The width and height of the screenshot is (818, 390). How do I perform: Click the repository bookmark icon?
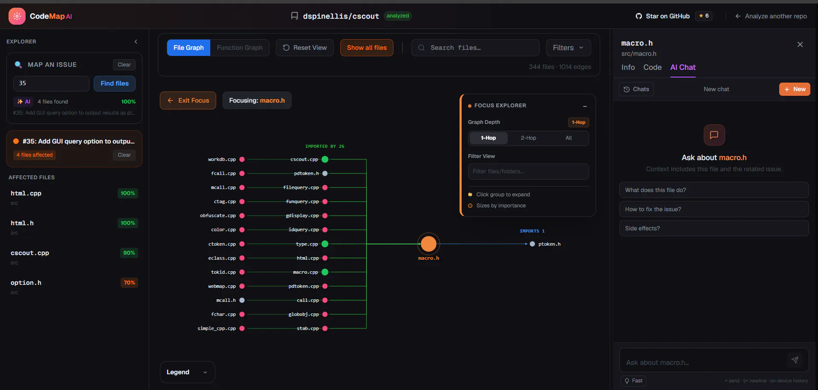click(295, 16)
